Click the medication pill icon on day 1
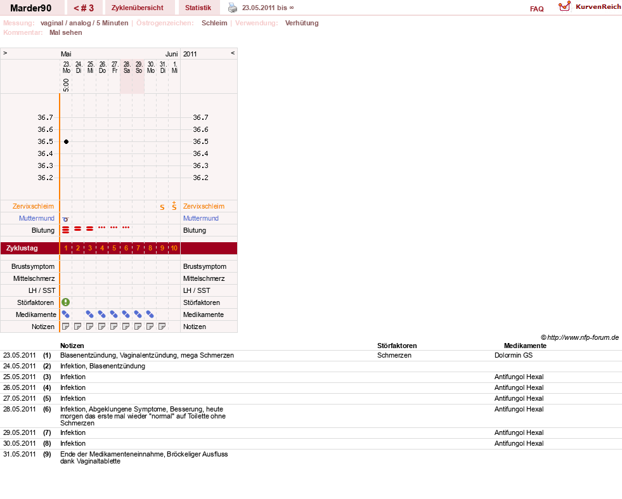Image resolution: width=622 pixels, height=499 pixels. tap(66, 314)
